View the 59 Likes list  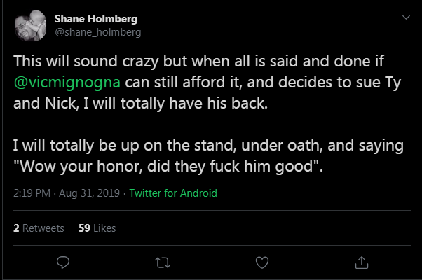(x=97, y=228)
